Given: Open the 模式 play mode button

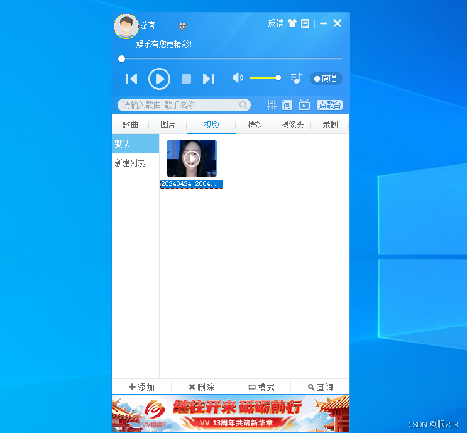Looking at the screenshot, I should pos(261,387).
